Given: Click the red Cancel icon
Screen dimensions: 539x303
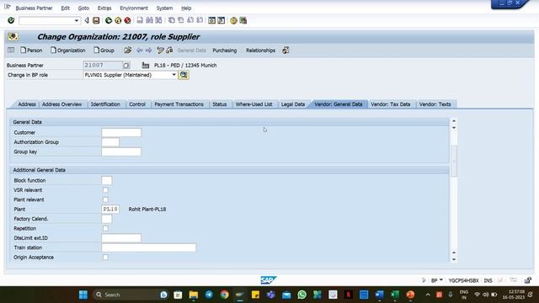Looking at the screenshot, I should click(127, 20).
